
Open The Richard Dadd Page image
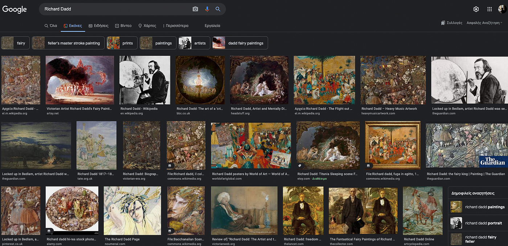click(132, 210)
